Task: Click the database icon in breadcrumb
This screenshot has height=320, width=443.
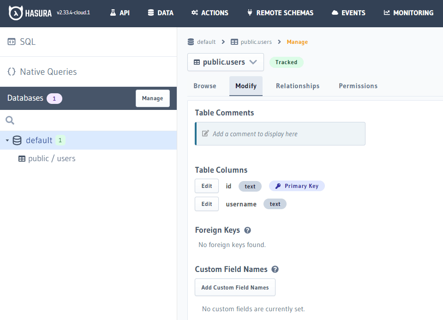Action: coord(191,42)
